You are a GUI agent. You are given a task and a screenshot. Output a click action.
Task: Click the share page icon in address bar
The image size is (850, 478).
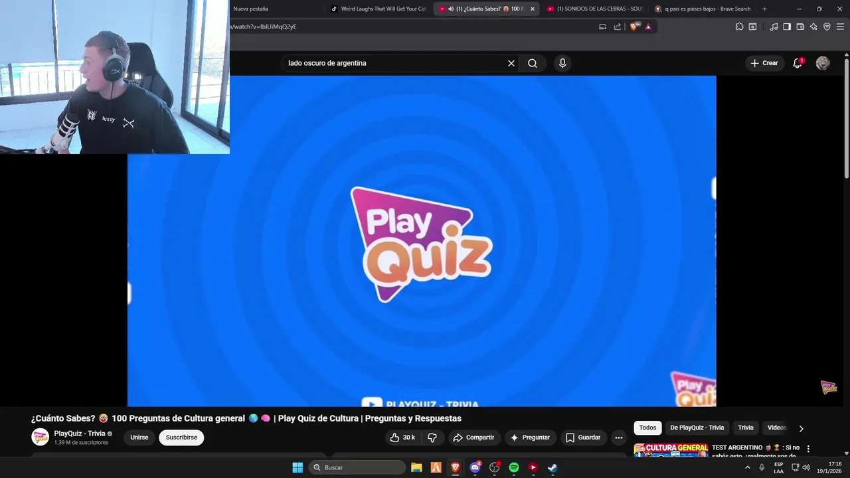pos(618,27)
